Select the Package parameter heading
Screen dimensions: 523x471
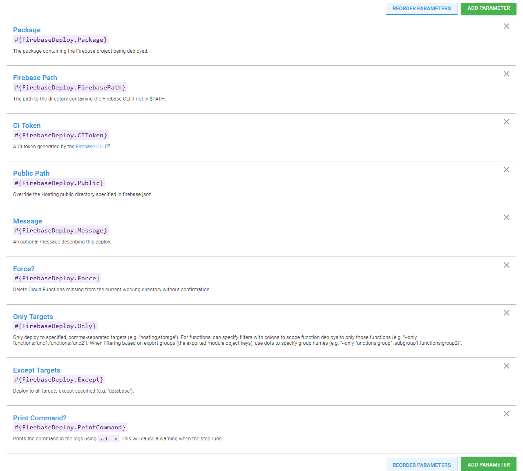click(x=27, y=30)
